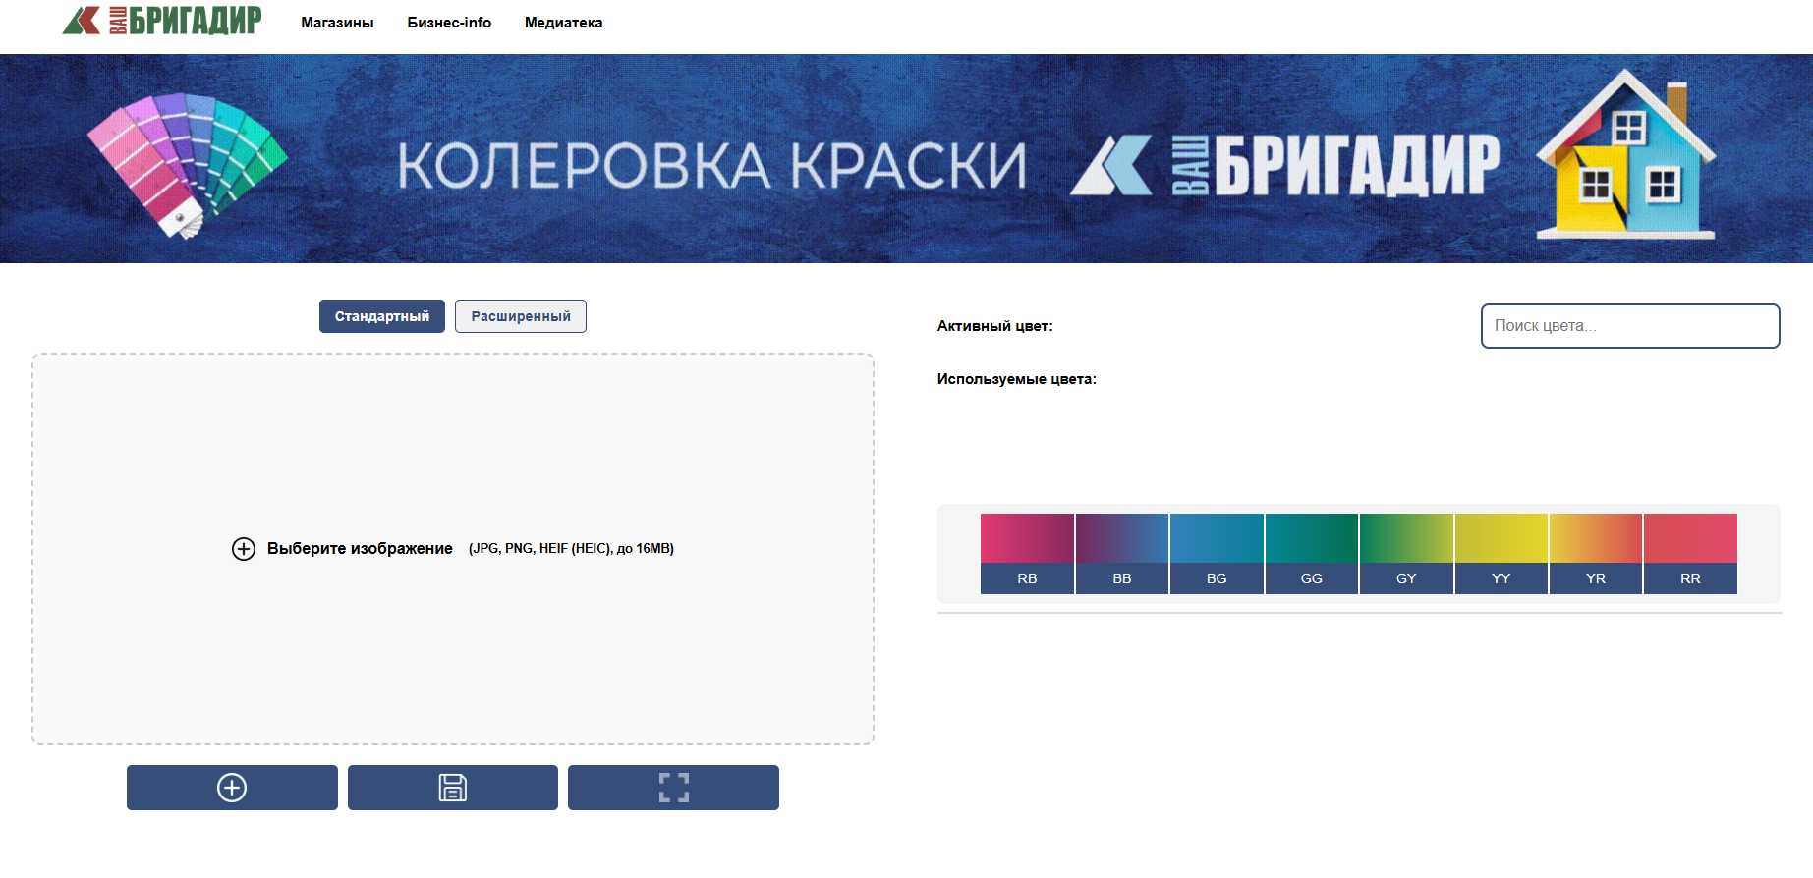1813x878 pixels.
Task: Click the Ваш Бригадир logo in header
Action: (162, 21)
